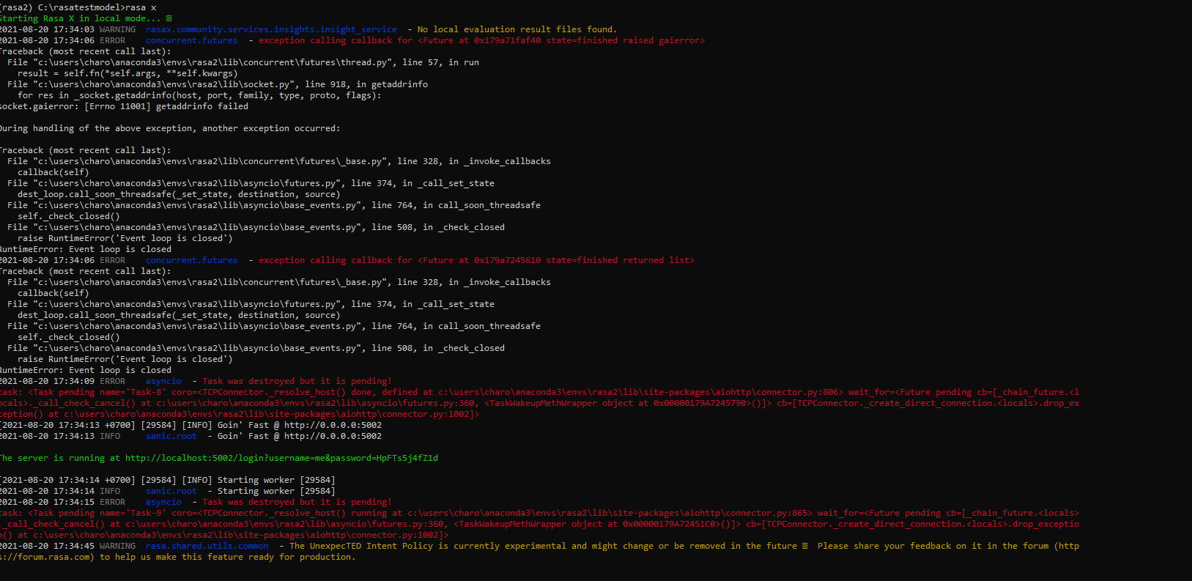Select the rasa.shared.utils.common logger name

click(207, 546)
